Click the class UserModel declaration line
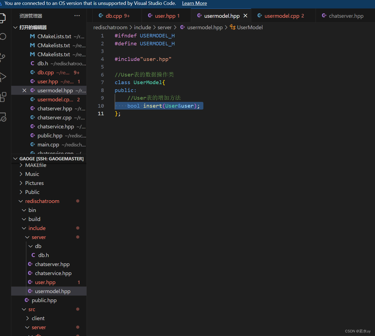Viewport: 375px width, 336px height. tap(140, 82)
